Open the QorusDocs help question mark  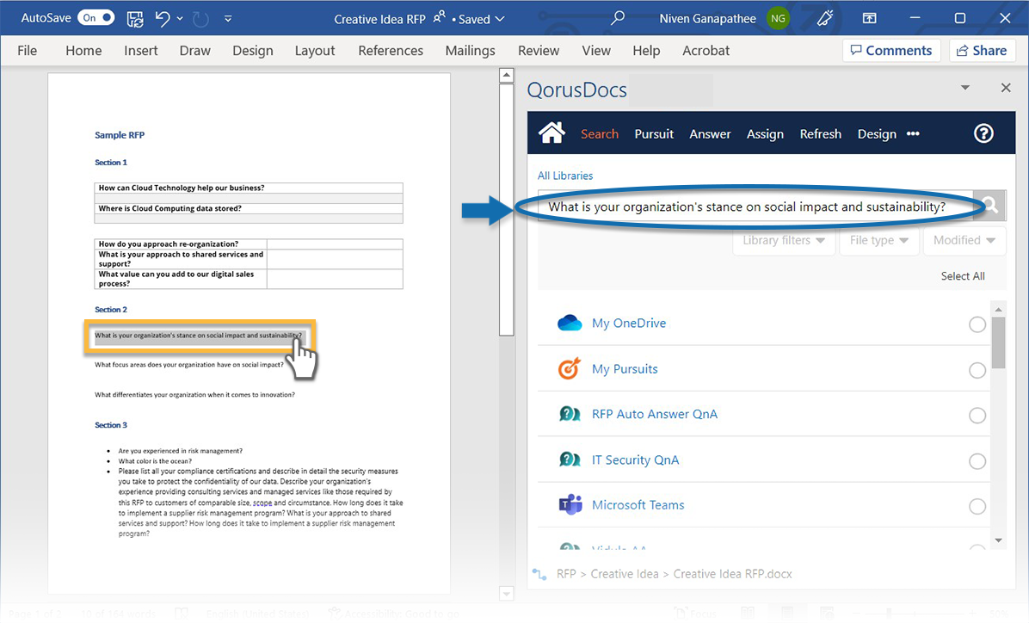(x=983, y=133)
